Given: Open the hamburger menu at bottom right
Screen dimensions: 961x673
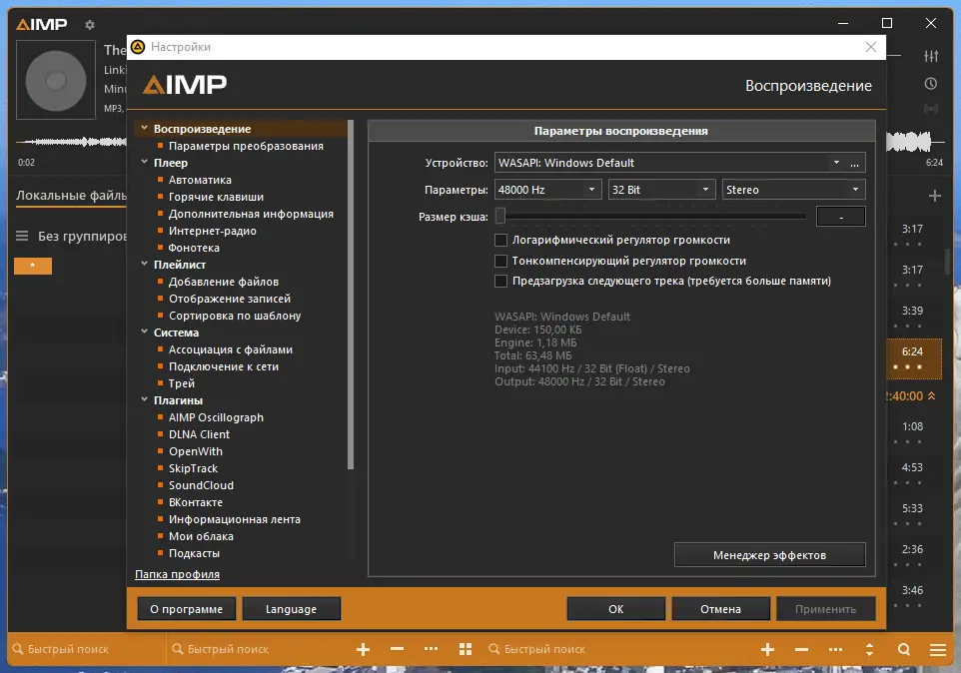Looking at the screenshot, I should [936, 649].
